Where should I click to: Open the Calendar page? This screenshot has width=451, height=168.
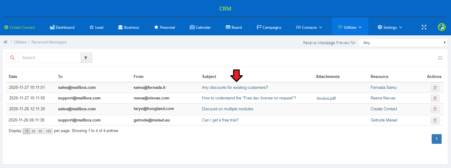tap(200, 27)
